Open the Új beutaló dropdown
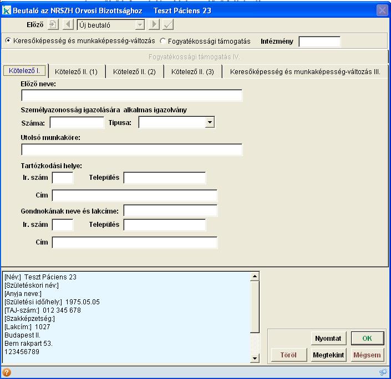Screen dimensions: 391x379 tap(140, 24)
